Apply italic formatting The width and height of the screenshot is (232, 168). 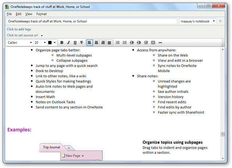69,43
